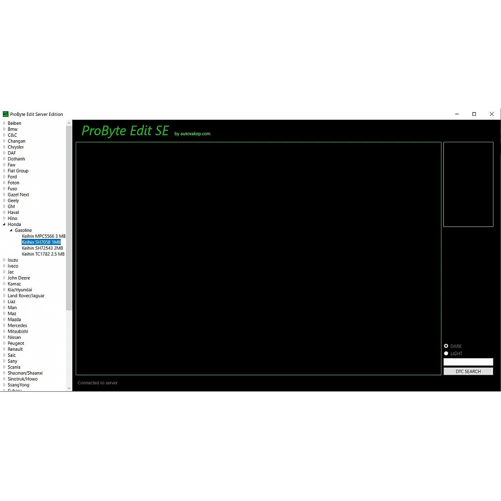The height and width of the screenshot is (501, 501).
Task: Click the DTC search text field
Action: [x=468, y=362]
